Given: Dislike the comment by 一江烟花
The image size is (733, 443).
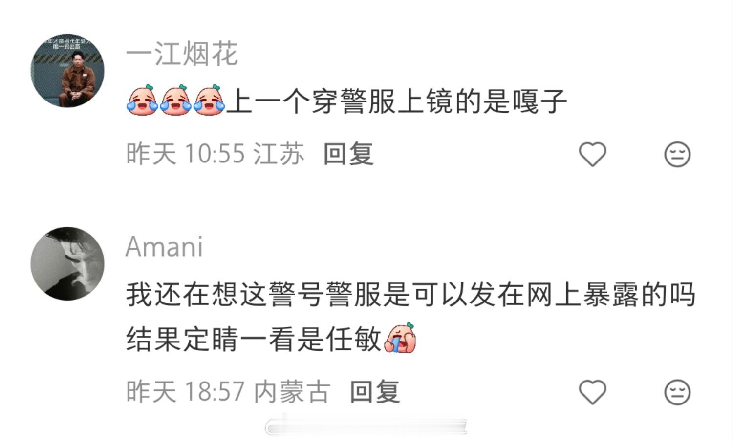Looking at the screenshot, I should [x=677, y=155].
